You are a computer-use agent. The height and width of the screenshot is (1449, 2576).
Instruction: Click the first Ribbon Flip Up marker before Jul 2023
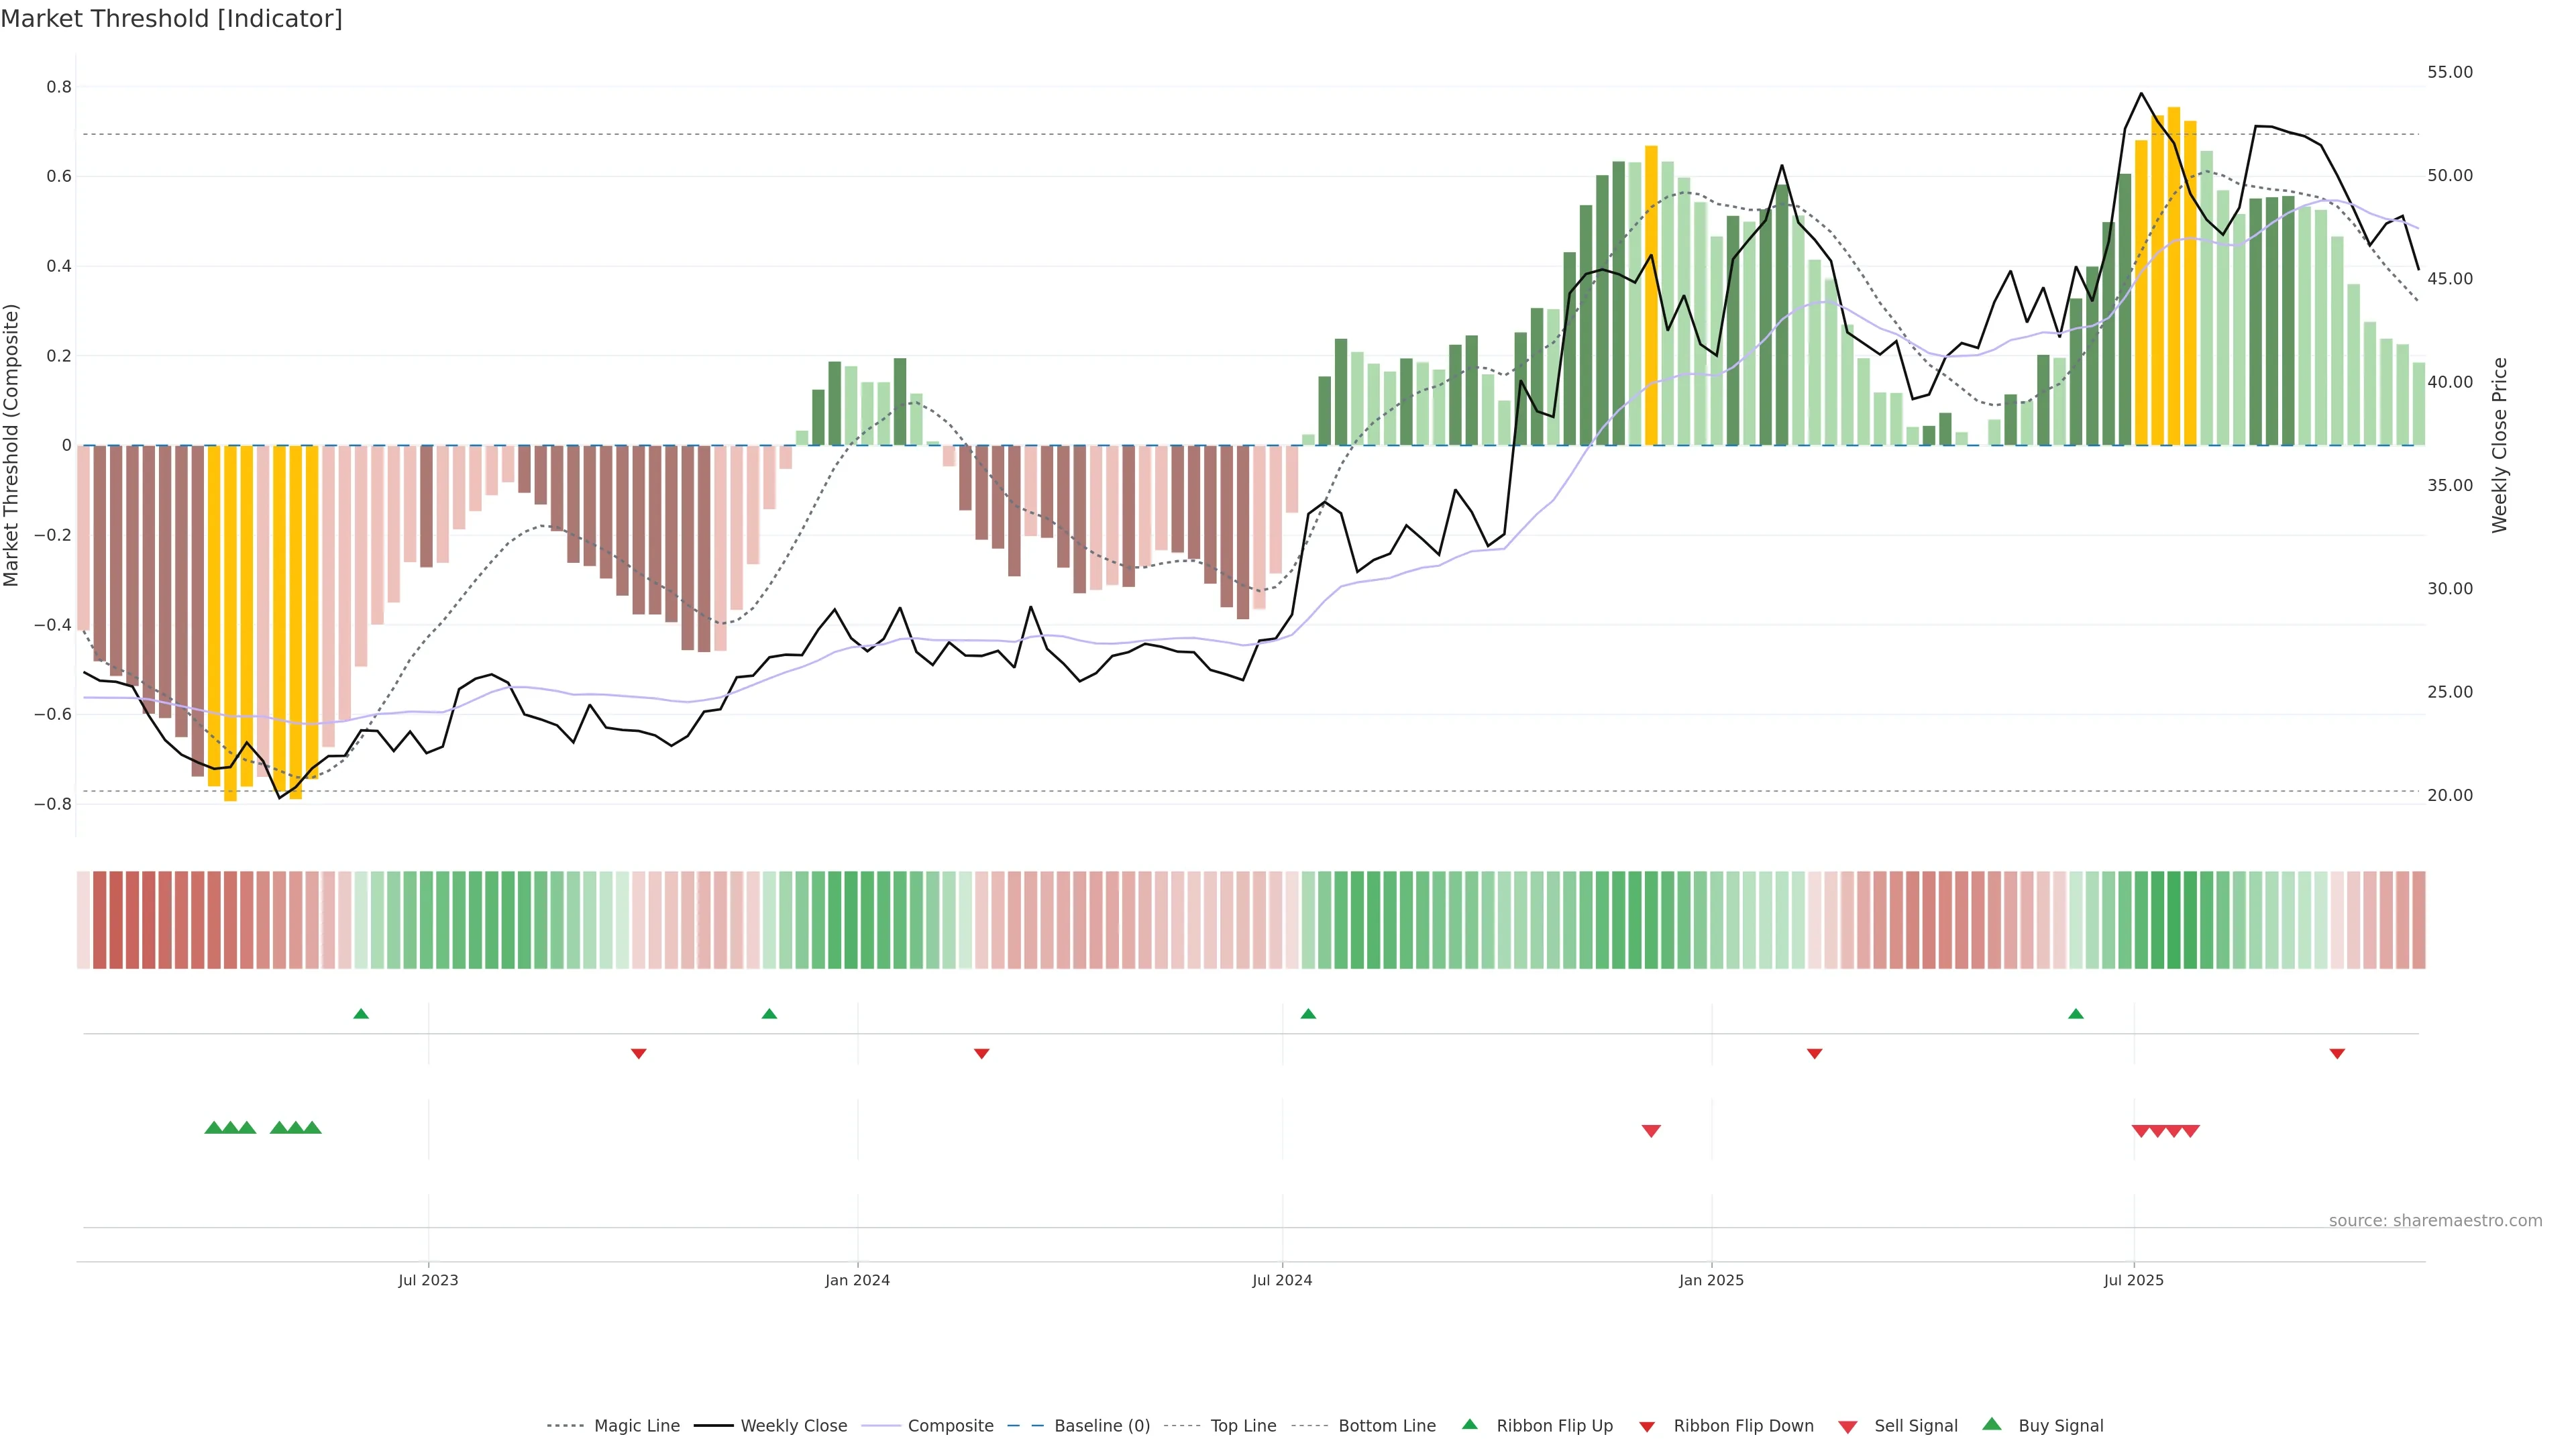click(361, 1014)
